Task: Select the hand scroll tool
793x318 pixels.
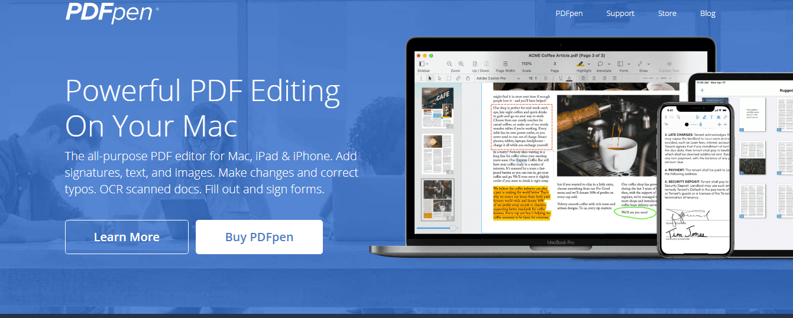Action: coord(468,78)
